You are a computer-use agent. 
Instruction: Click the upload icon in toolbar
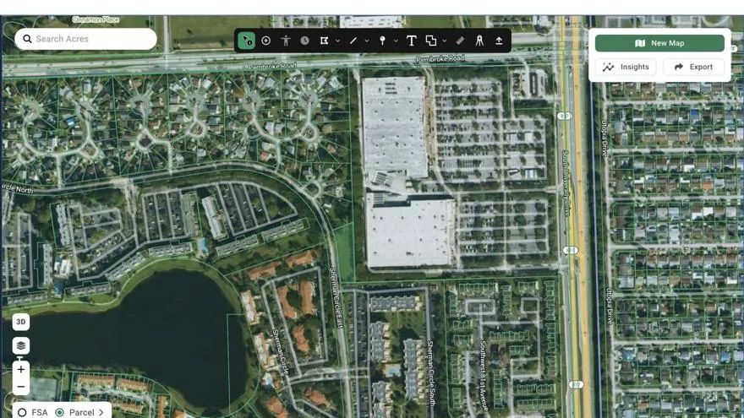pos(499,41)
